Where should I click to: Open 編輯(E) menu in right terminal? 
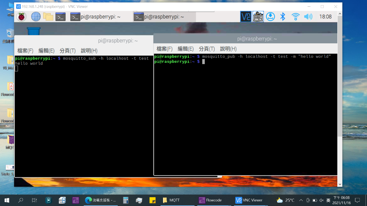coord(186,49)
